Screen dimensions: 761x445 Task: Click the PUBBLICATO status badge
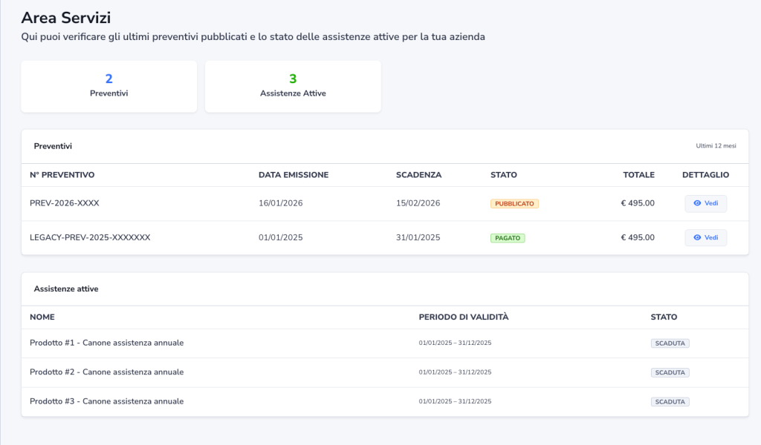514,203
